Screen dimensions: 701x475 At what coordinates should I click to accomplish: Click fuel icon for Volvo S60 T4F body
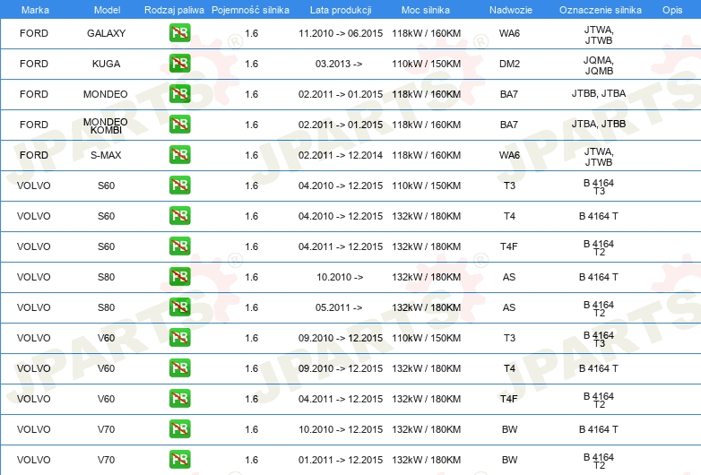[x=179, y=246]
